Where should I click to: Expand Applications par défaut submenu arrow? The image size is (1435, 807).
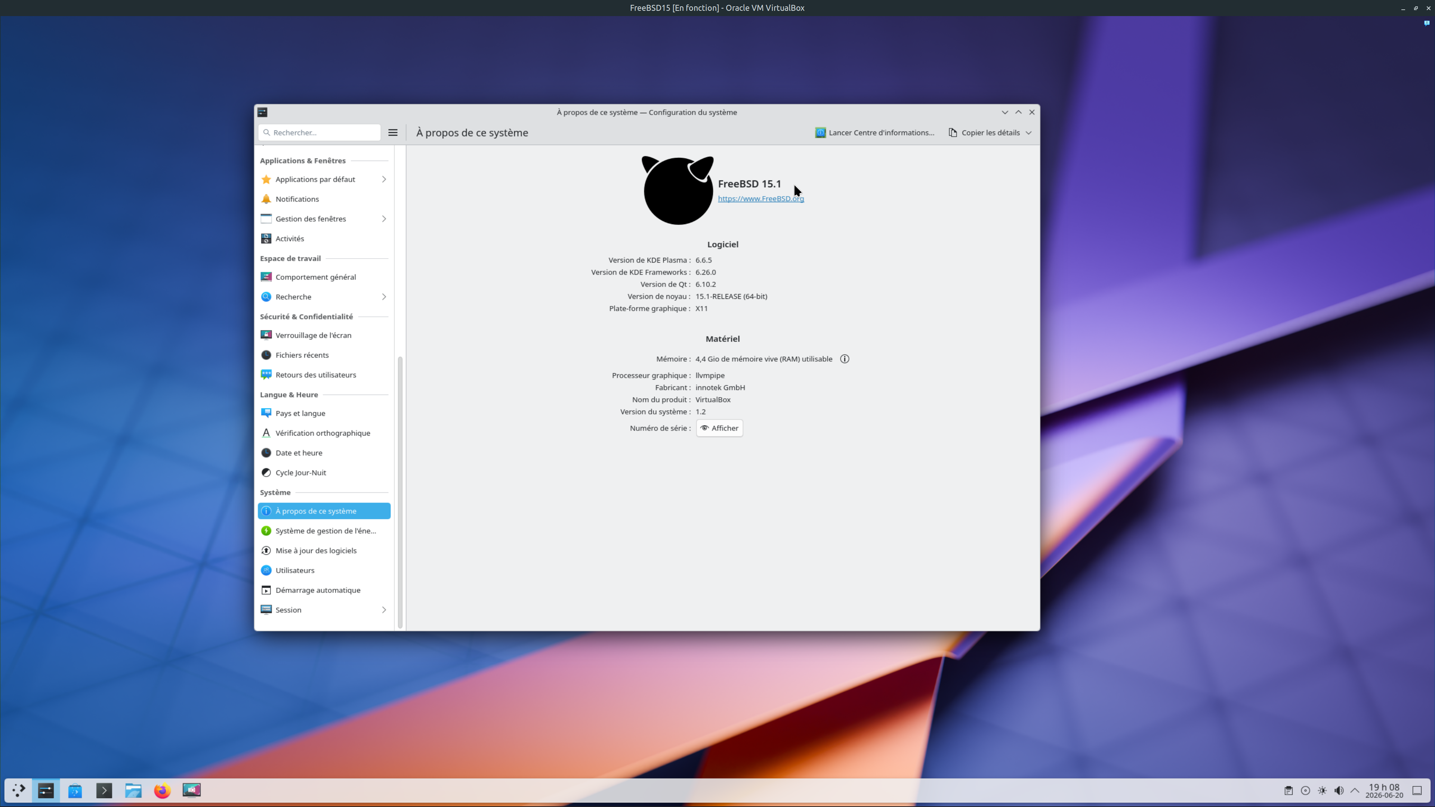(384, 179)
